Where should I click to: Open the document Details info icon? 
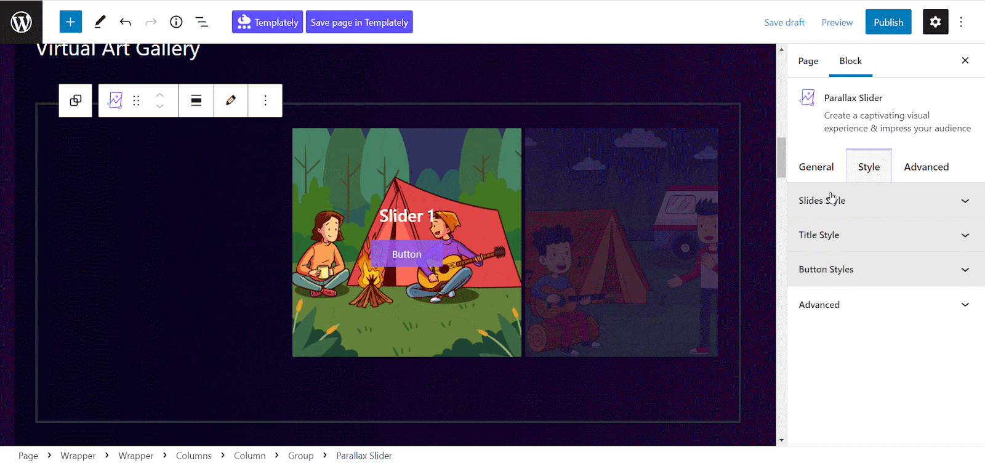click(x=176, y=22)
